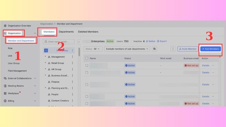The image size is (226, 127).
Task: Open Exclude members of sub-departments dropdown
Action: (127, 49)
